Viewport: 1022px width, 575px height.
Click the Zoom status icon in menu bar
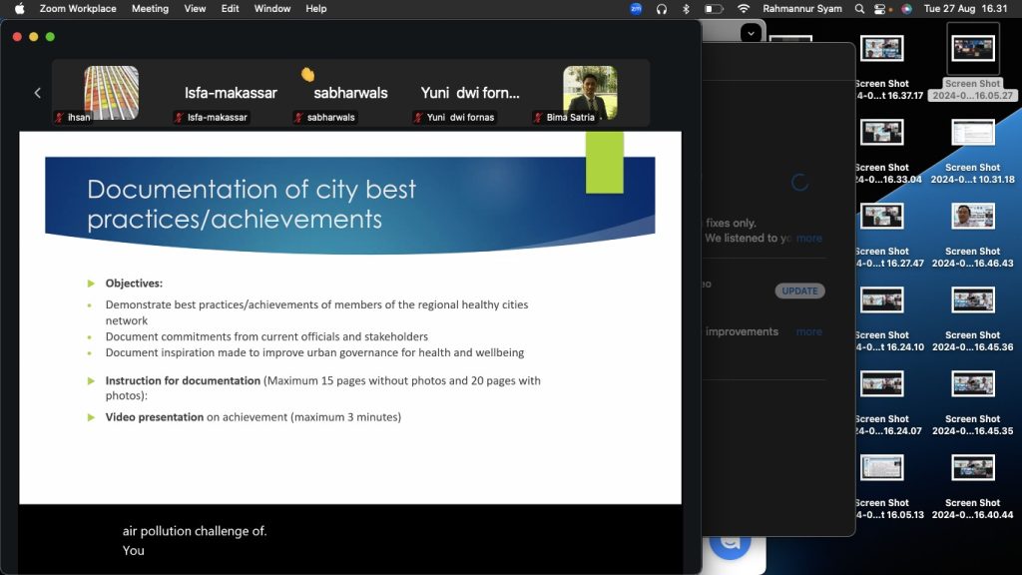click(x=636, y=8)
